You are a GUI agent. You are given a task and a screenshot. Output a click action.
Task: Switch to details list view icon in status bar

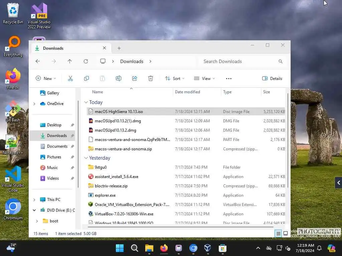click(x=278, y=234)
